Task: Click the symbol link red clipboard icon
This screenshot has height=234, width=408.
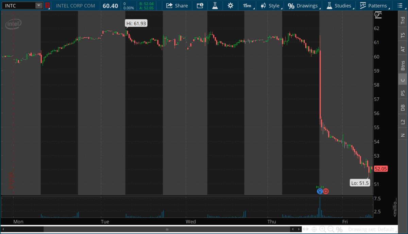Action: pyautogui.click(x=47, y=5)
